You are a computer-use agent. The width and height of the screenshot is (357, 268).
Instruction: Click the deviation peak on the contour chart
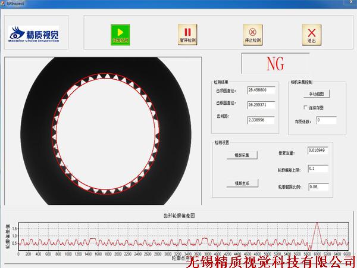pyautogui.click(x=317, y=225)
